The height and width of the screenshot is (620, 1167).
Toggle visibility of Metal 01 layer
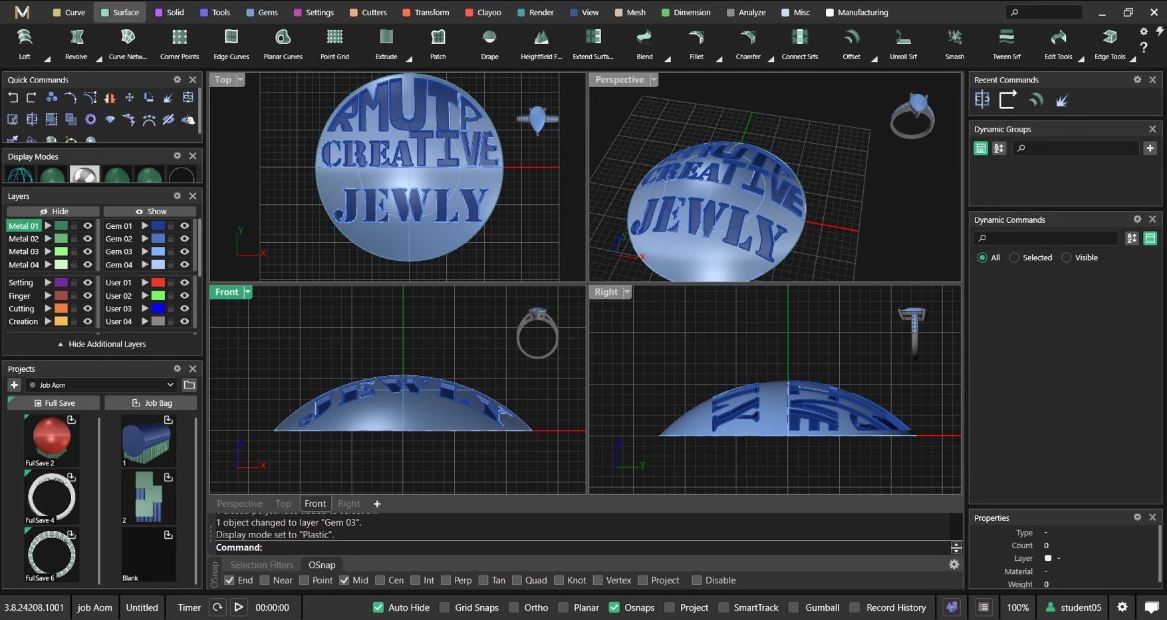coord(87,226)
